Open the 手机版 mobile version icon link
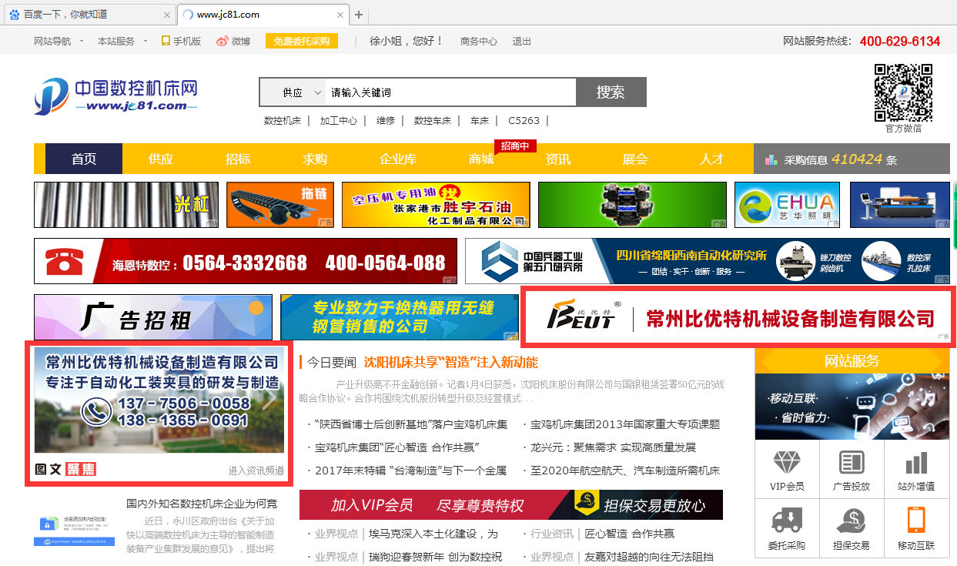The image size is (957, 566). 166,41
